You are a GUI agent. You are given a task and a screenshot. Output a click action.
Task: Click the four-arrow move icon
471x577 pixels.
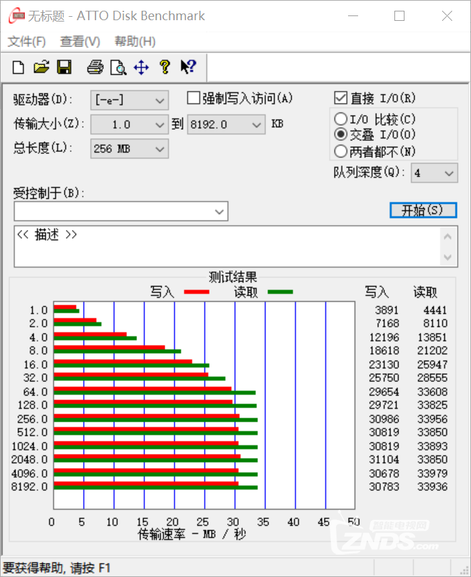click(141, 68)
